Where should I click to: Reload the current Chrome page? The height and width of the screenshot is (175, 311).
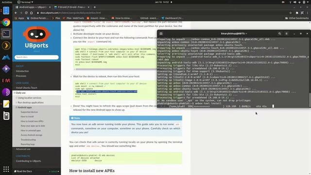(26, 13)
